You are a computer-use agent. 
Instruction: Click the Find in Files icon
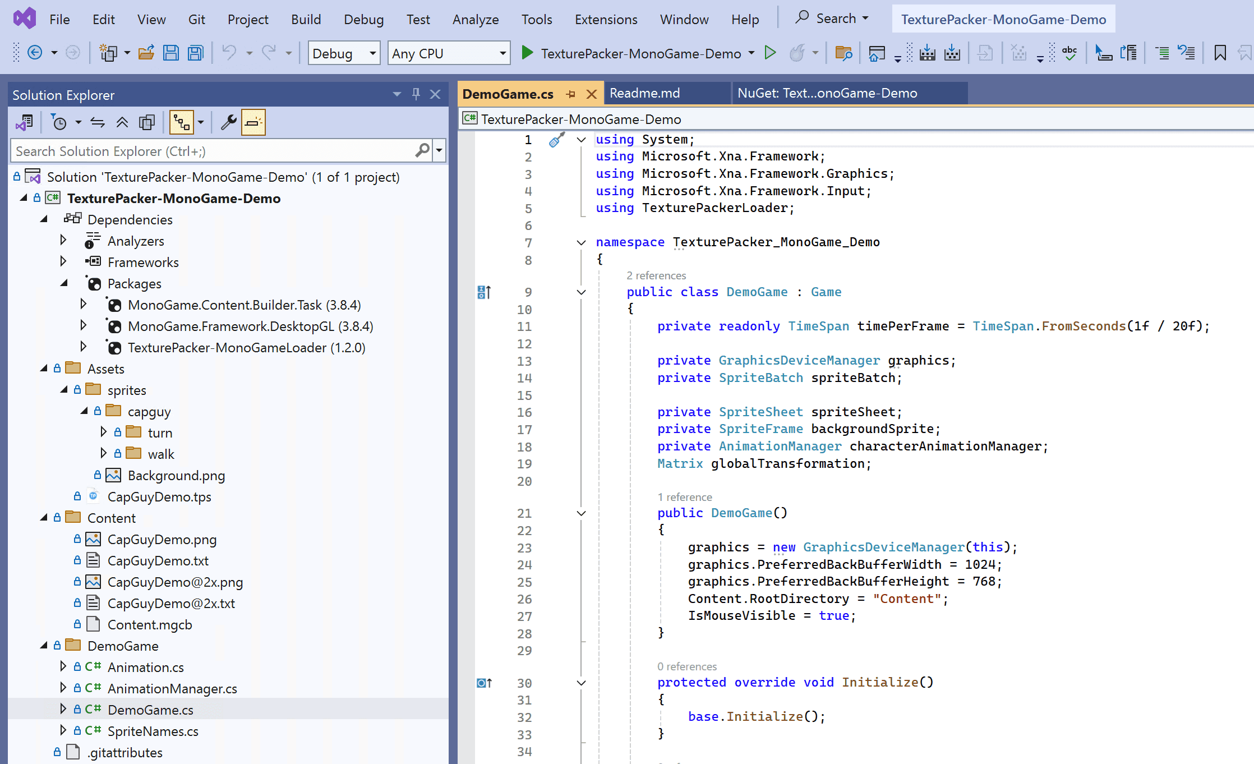843,53
